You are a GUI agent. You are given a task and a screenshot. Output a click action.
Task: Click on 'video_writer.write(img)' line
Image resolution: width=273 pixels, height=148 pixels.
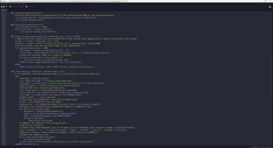(x=40, y=121)
